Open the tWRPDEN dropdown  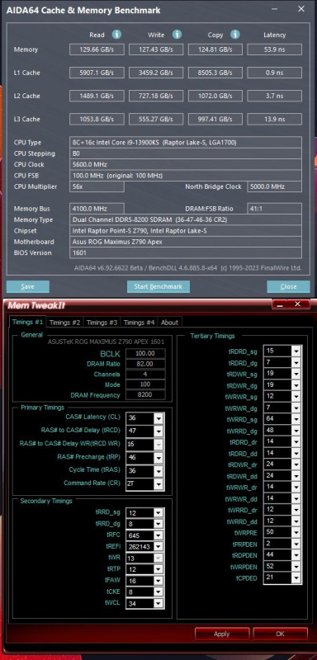point(296,567)
